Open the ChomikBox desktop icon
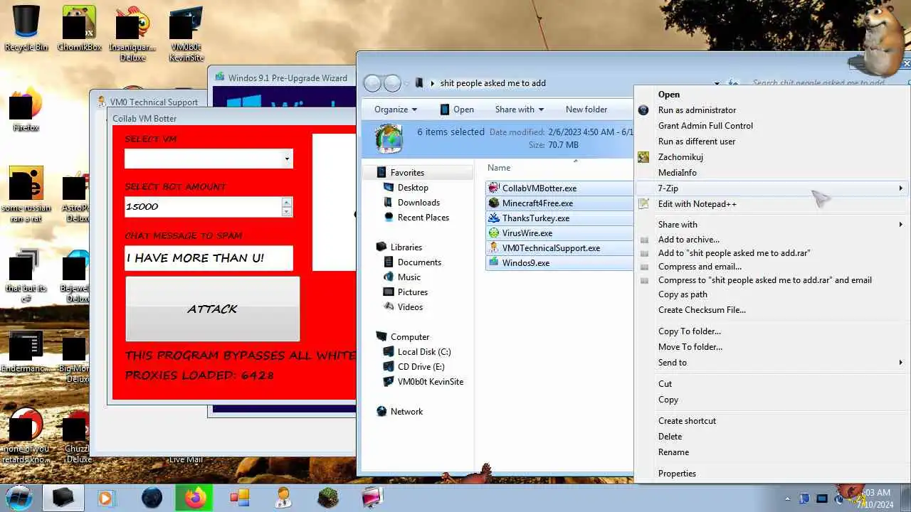 click(79, 28)
